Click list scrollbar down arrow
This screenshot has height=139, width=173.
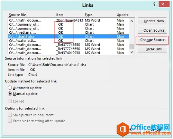[132, 52]
